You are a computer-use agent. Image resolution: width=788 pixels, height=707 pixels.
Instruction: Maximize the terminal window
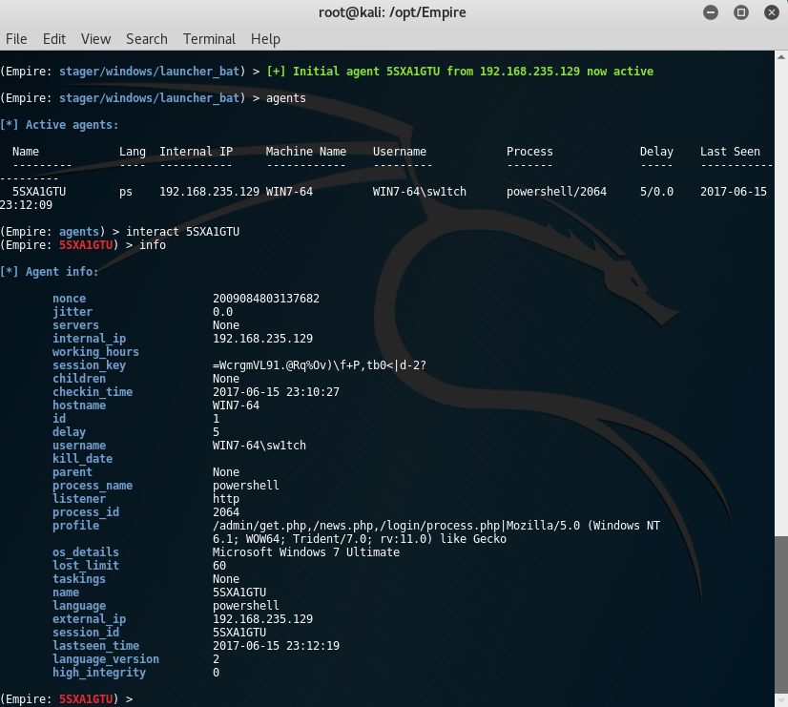point(740,12)
